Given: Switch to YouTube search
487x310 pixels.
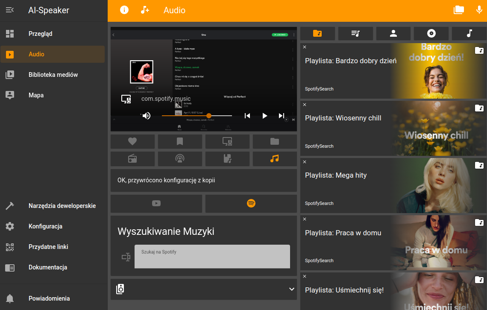Looking at the screenshot, I should point(156,204).
